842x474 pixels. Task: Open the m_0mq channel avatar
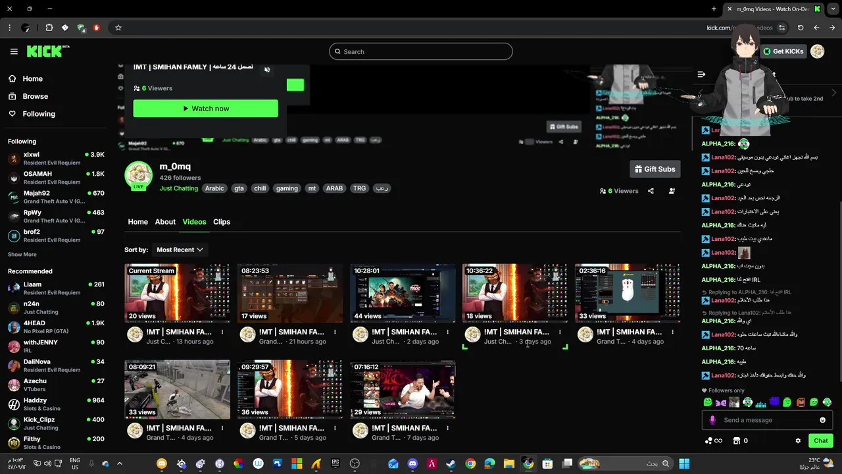point(139,175)
